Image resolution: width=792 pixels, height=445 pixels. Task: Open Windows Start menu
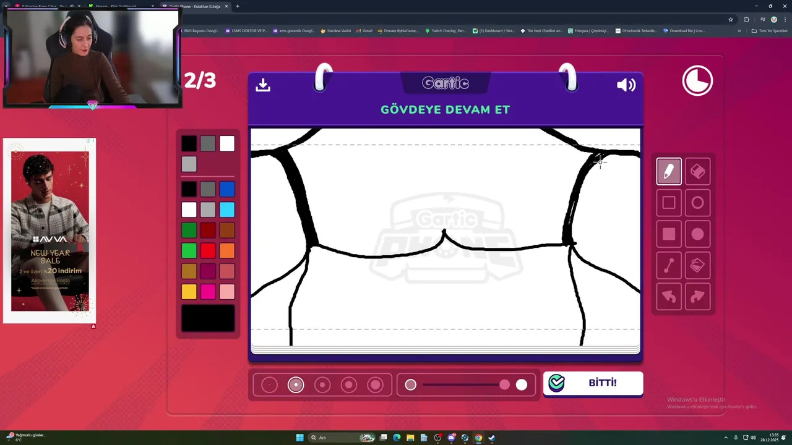pos(300,438)
